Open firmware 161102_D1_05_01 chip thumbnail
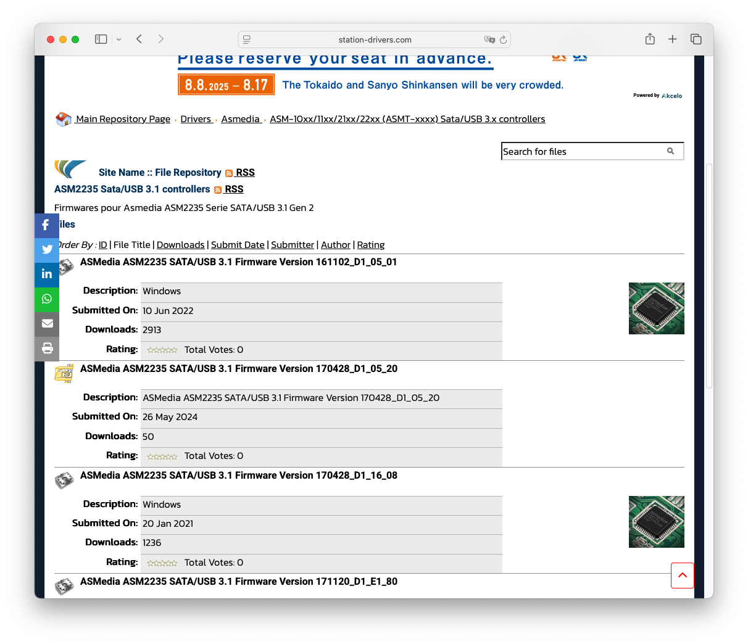The width and height of the screenshot is (748, 644). [x=656, y=308]
